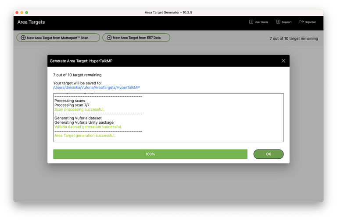Click plus icon on E57 Data button

(109, 38)
